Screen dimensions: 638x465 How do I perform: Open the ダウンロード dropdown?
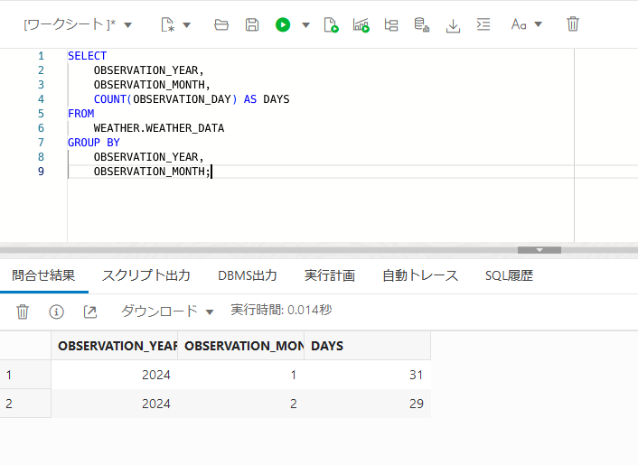[x=167, y=312]
